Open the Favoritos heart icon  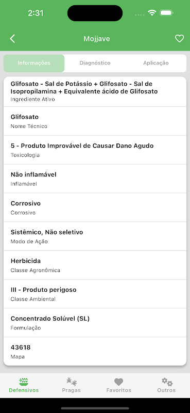click(118, 382)
